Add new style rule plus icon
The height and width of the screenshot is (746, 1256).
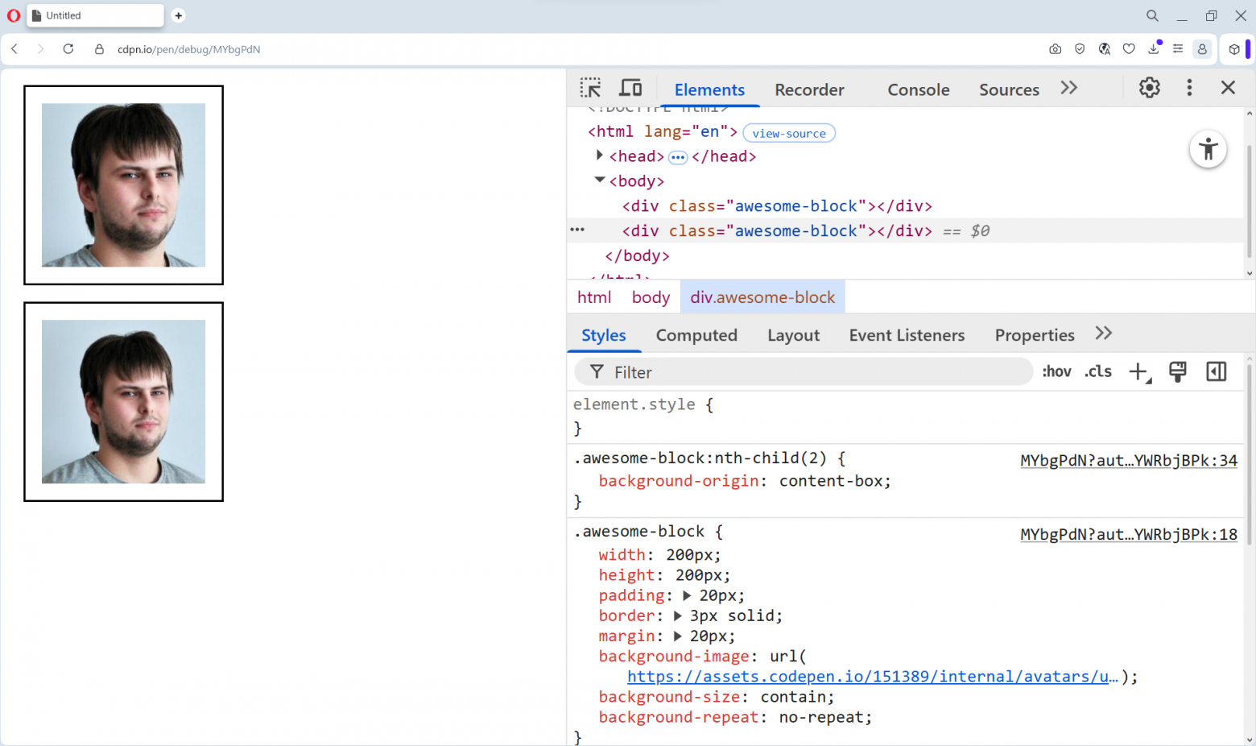(x=1139, y=372)
